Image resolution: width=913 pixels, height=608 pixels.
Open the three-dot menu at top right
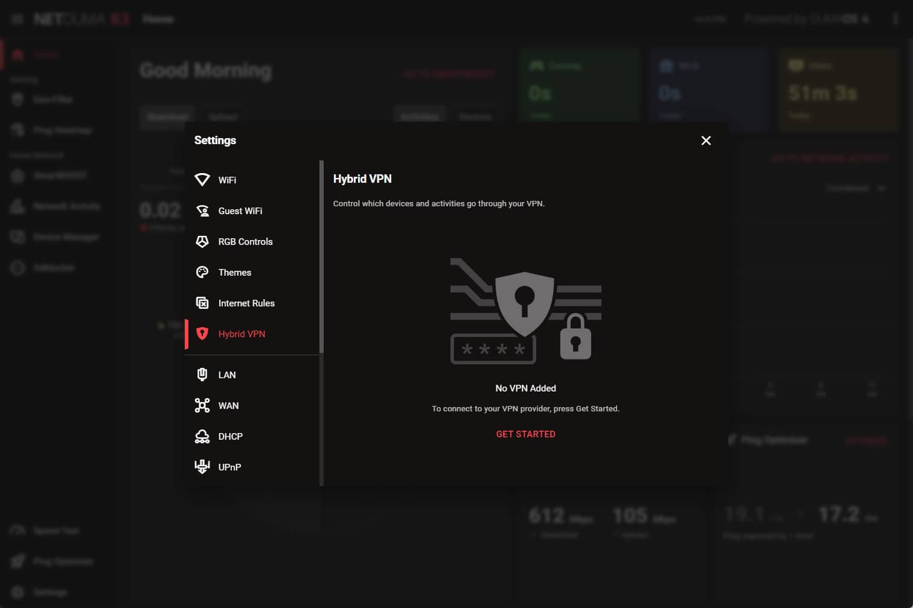pyautogui.click(x=895, y=19)
